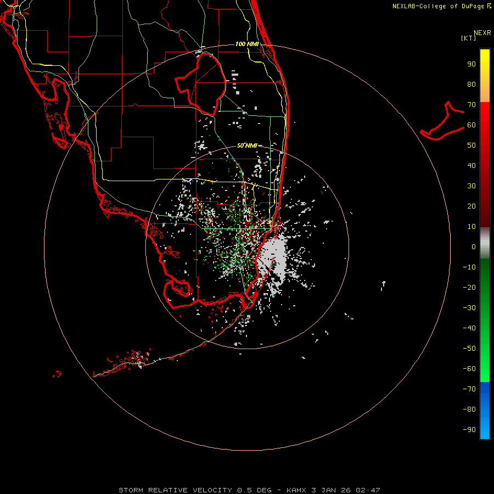494x494 pixels.
Task: Click the red island outline east of Florida
Action: (x=442, y=121)
